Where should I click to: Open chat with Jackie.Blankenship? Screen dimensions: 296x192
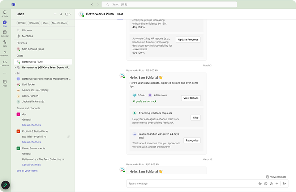(x=43, y=101)
